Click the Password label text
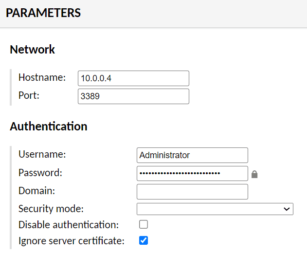Image resolution: width=307 pixels, height=254 pixels. click(41, 172)
